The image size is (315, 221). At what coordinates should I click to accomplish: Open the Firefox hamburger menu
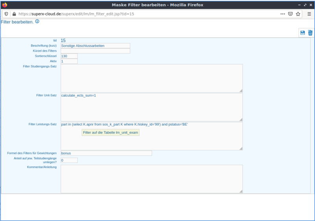pyautogui.click(x=309, y=14)
